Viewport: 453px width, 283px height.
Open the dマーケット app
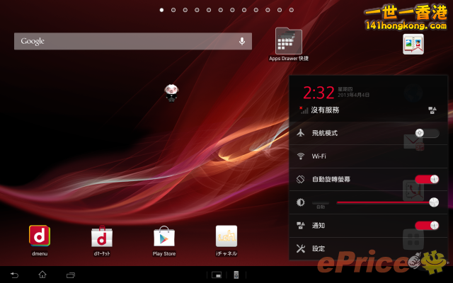pyautogui.click(x=101, y=237)
